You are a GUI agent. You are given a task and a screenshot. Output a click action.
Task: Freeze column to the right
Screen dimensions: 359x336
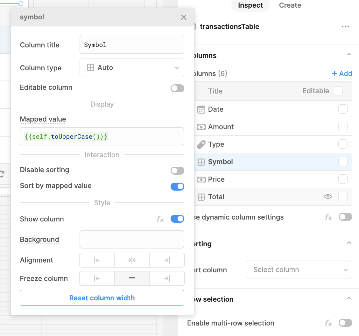[167, 279]
